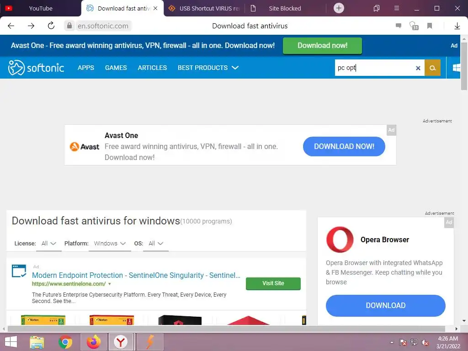Click the padlock site security icon
Viewport: 468px width, 351px height.
pos(69,26)
